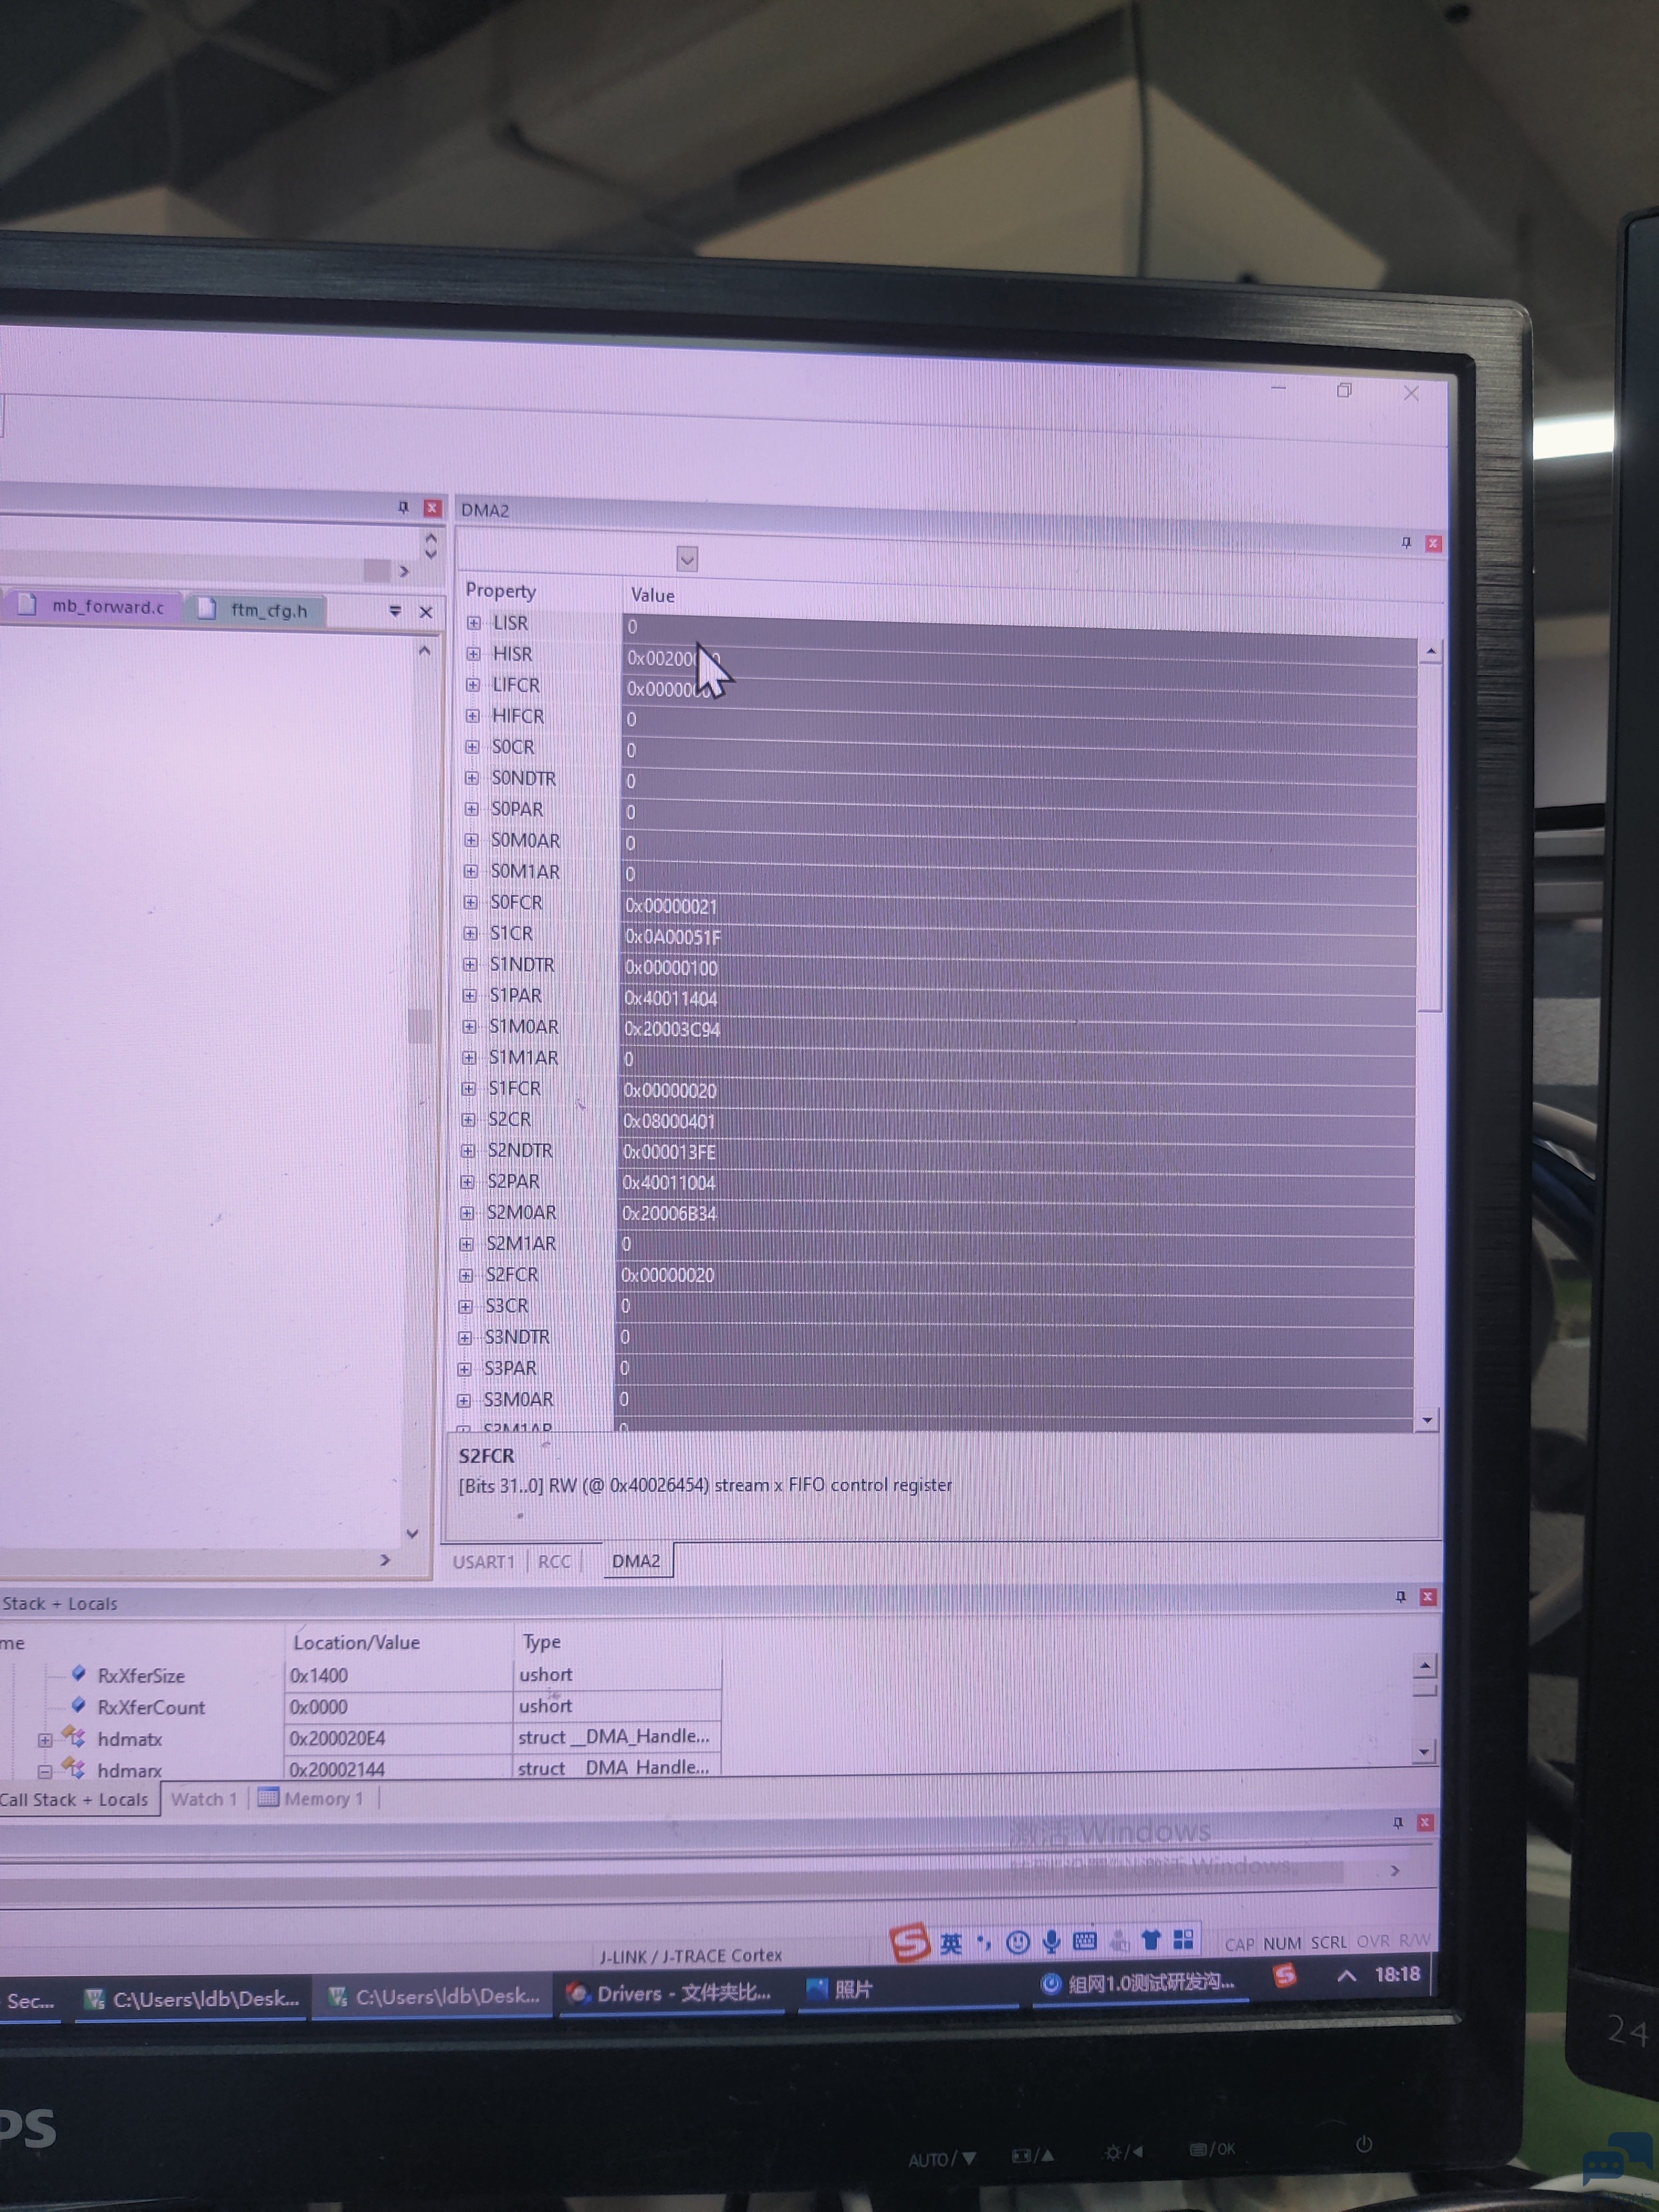Switch to the RCC register tab

click(554, 1562)
